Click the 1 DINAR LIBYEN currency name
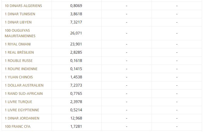The image size is (203, 132). point(18,22)
